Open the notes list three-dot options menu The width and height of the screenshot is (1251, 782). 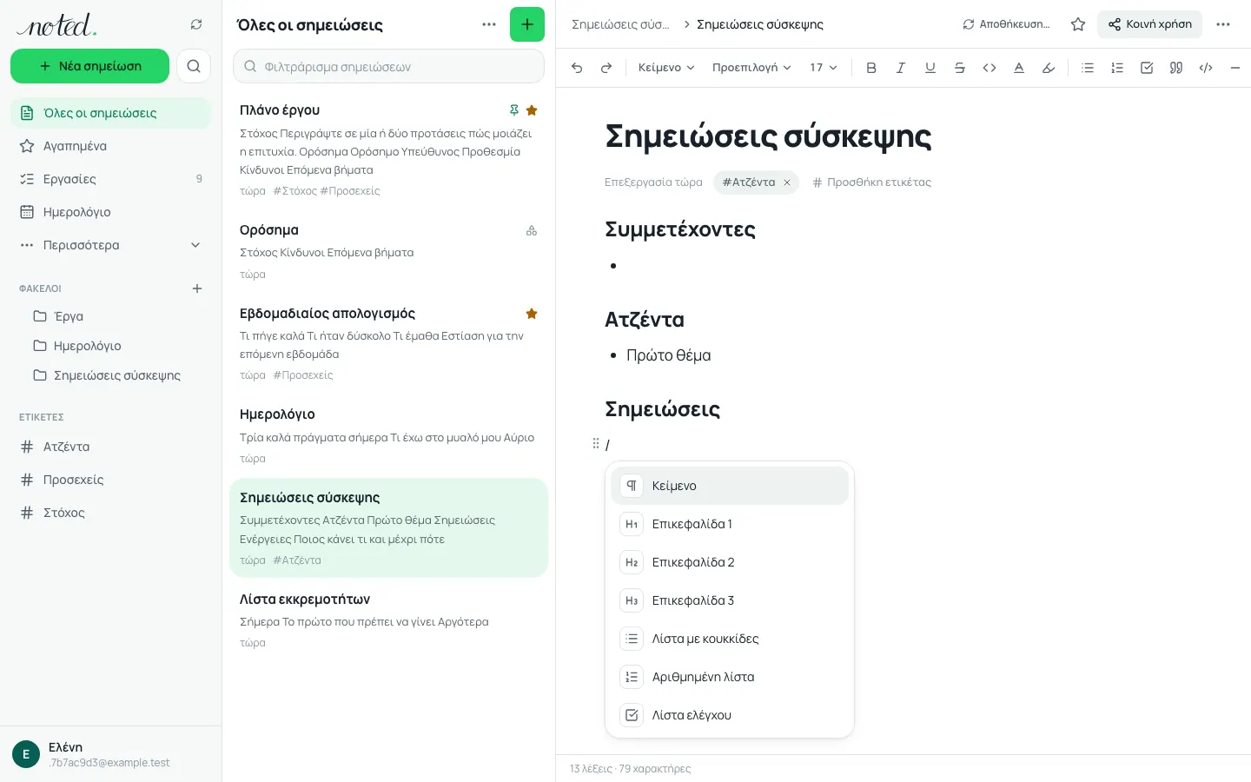coord(489,24)
